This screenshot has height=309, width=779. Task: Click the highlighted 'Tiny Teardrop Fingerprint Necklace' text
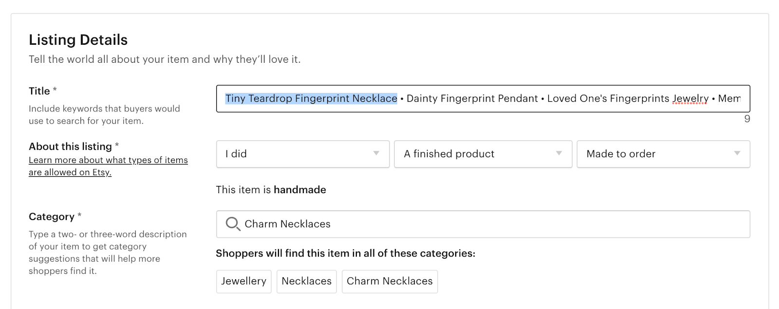(311, 98)
